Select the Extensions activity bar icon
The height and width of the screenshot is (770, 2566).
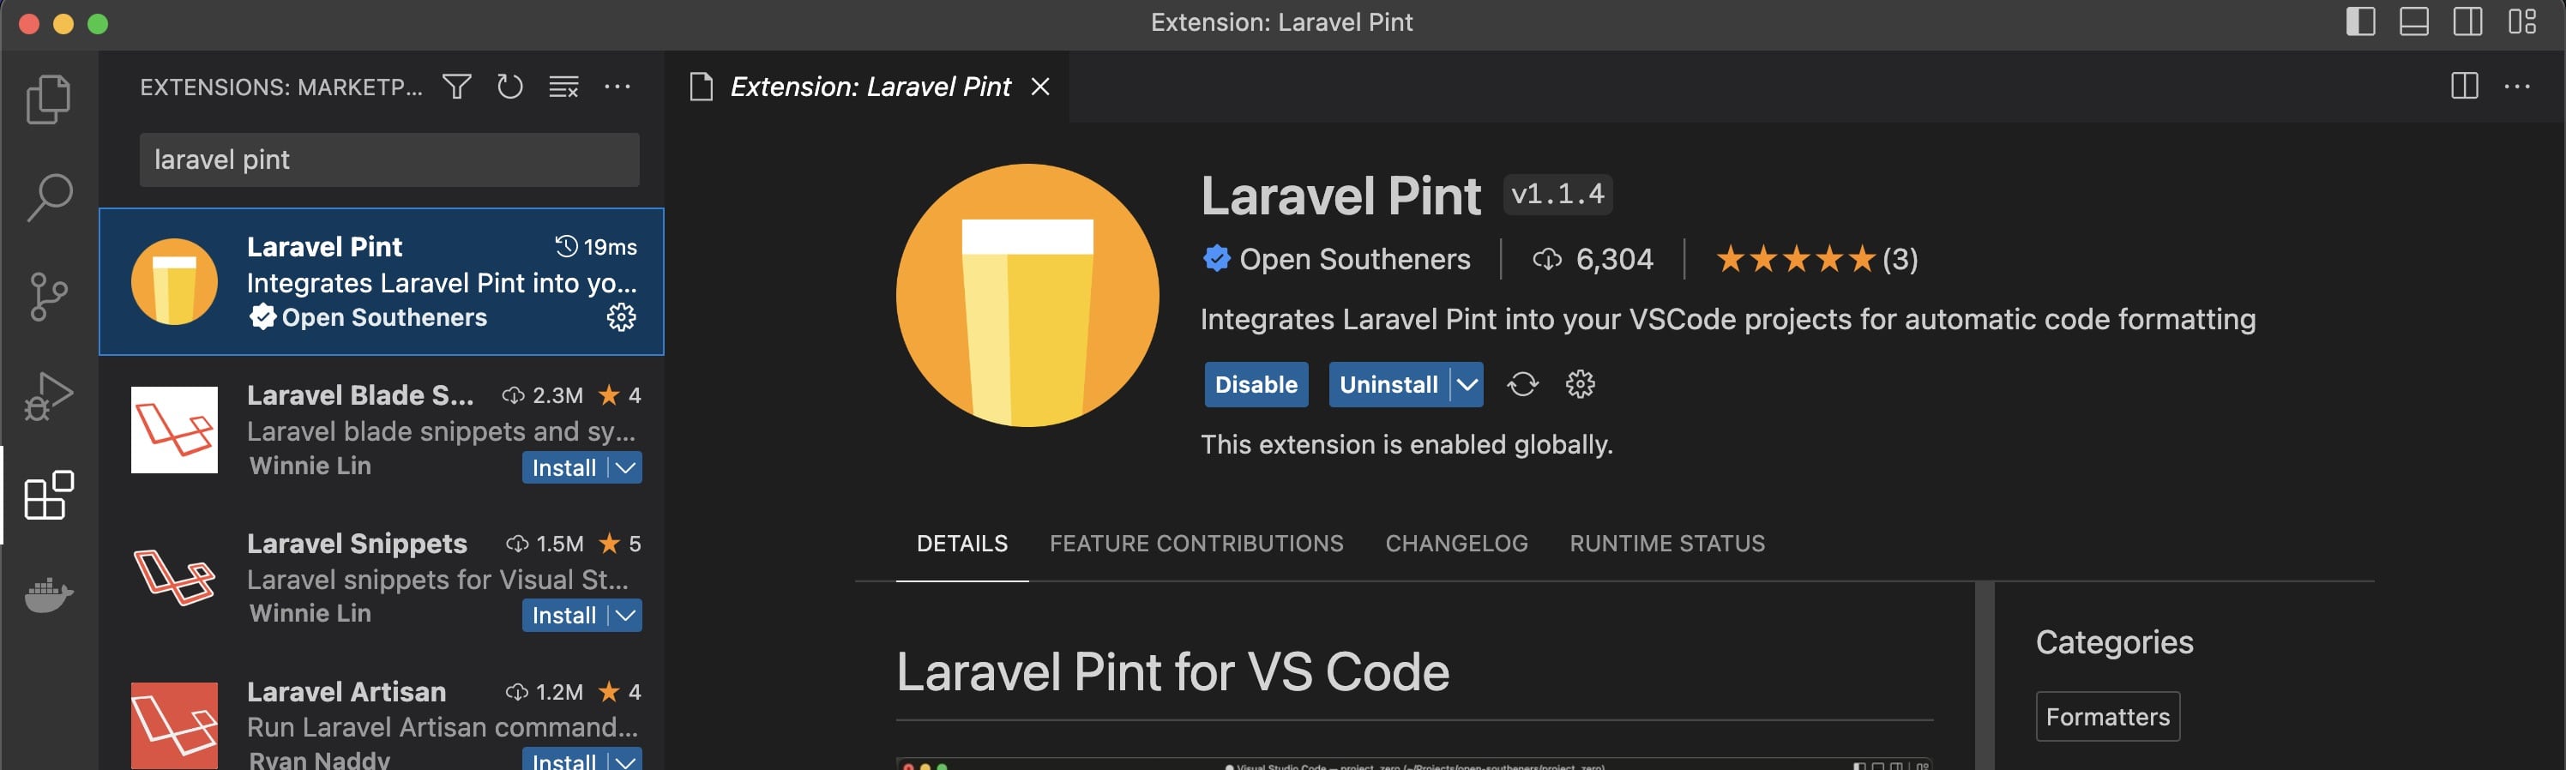coord(49,495)
